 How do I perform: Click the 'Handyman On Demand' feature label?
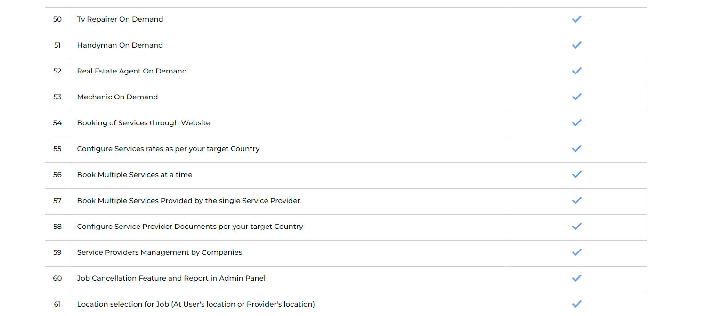coord(120,45)
